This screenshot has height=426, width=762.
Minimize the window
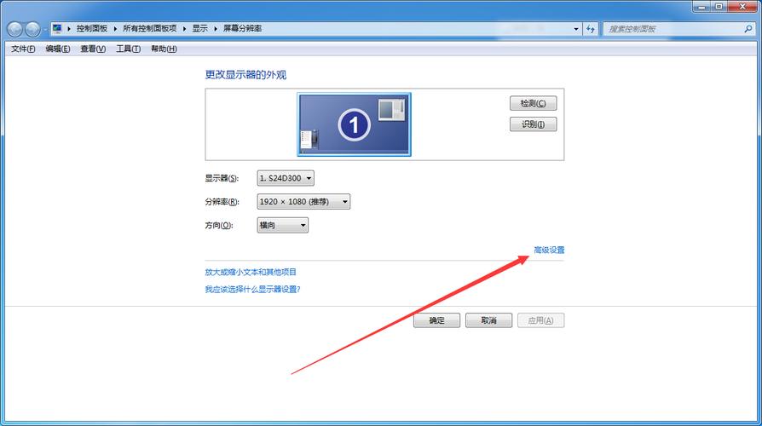tap(701, 6)
